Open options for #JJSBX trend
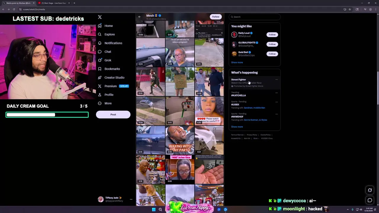The height and width of the screenshot is (213, 379). [277, 102]
